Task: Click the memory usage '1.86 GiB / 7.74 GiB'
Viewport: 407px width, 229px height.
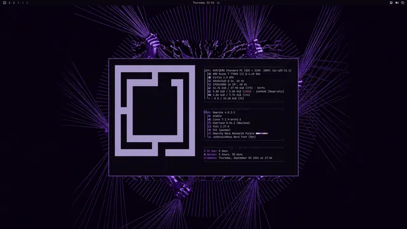Action: coord(226,95)
